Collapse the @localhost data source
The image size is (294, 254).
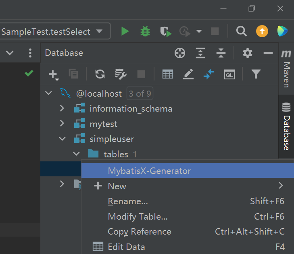48,93
